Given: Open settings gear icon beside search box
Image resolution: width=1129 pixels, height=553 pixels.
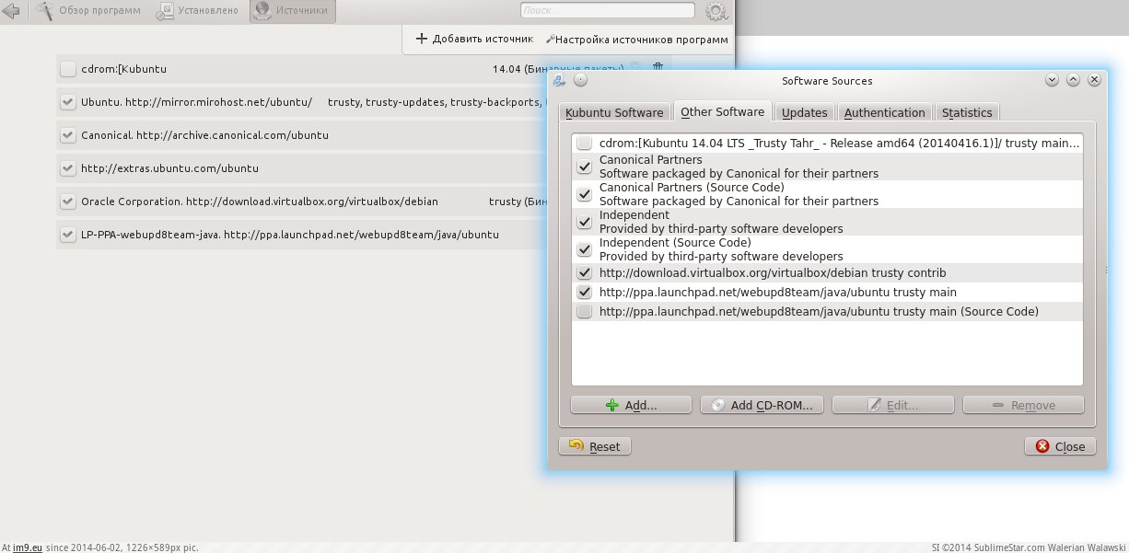Looking at the screenshot, I should 716,11.
